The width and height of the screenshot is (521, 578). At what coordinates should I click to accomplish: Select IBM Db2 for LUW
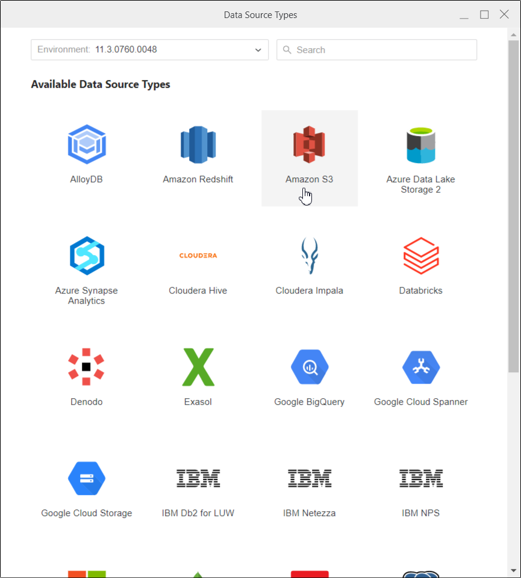(198, 479)
